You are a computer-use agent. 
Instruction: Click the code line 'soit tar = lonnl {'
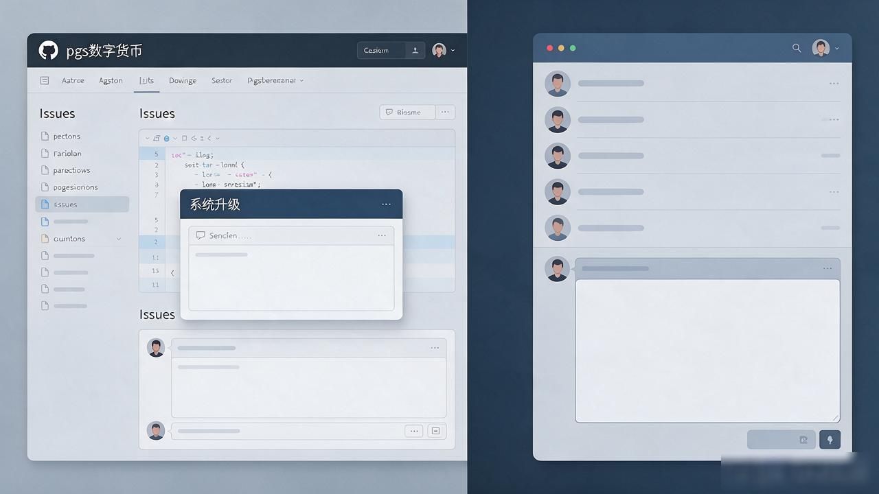(214, 165)
